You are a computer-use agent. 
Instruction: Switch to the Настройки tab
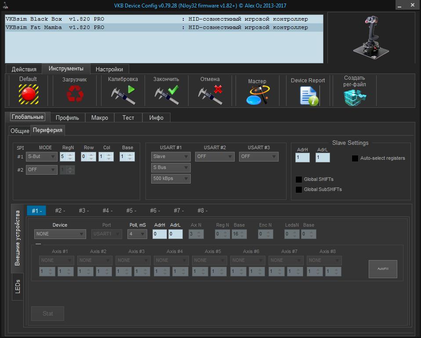click(109, 69)
